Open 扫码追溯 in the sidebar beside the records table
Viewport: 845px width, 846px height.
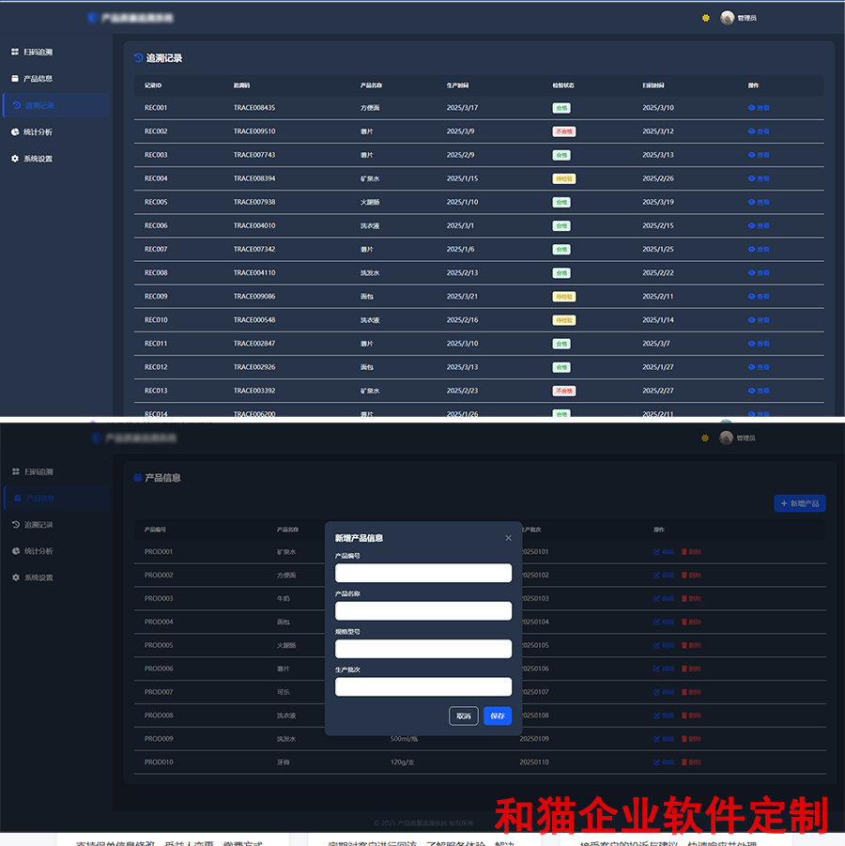38,52
